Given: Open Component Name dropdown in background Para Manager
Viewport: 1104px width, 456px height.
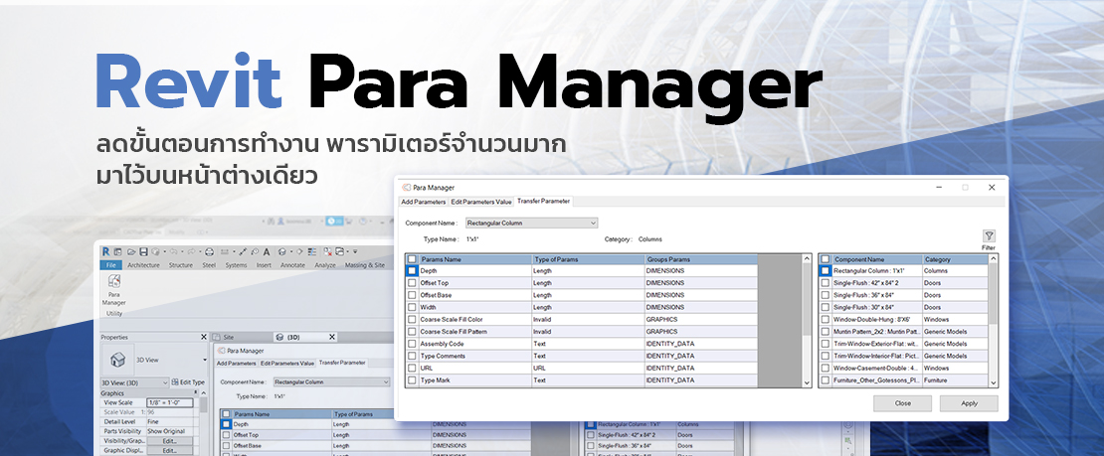Looking at the screenshot, I should click(331, 382).
